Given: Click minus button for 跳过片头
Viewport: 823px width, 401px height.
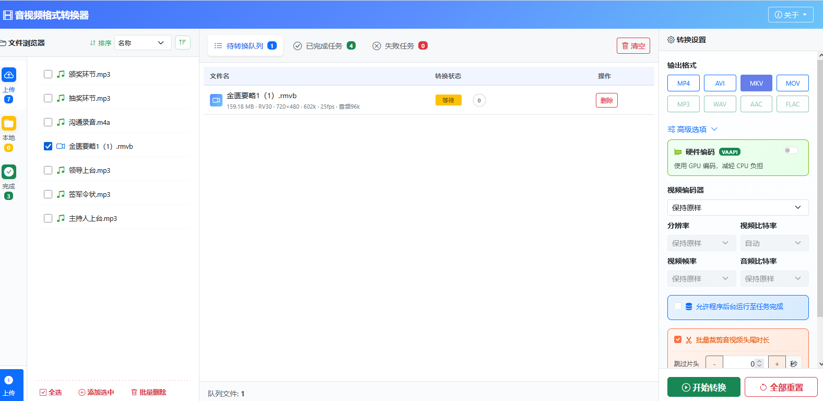Looking at the screenshot, I should coord(714,363).
